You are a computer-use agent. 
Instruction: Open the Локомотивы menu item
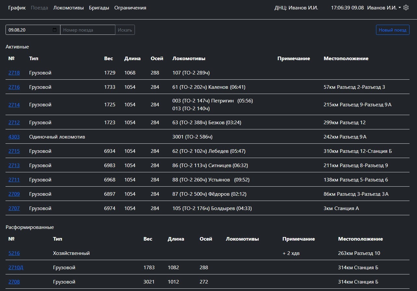(68, 8)
